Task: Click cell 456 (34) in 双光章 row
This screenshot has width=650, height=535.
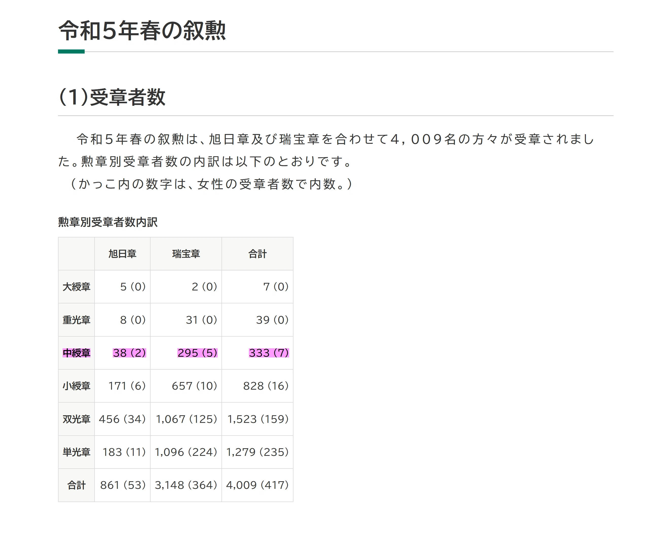Action: tap(122, 419)
